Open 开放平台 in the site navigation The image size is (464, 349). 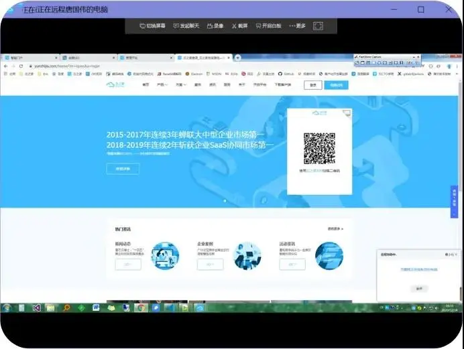[x=259, y=85]
